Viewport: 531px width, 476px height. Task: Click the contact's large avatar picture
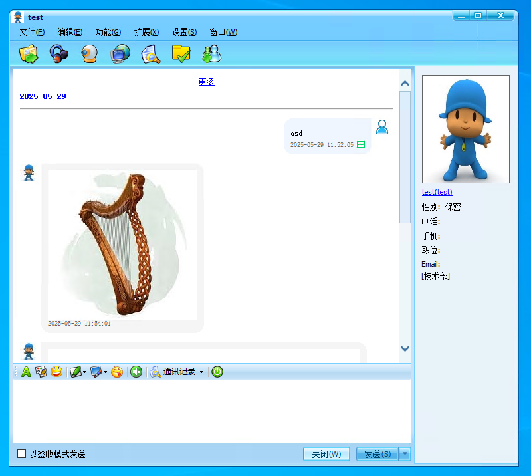click(x=466, y=129)
